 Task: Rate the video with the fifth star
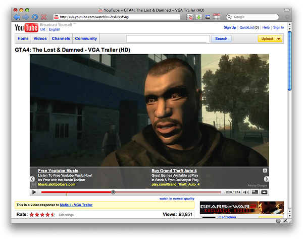53,215
